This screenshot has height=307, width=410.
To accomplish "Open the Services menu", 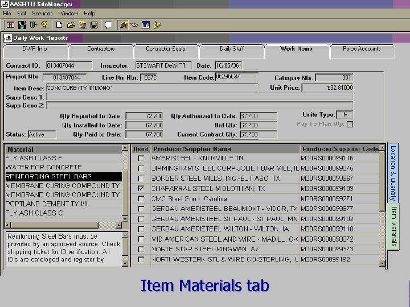I will pyautogui.click(x=42, y=13).
